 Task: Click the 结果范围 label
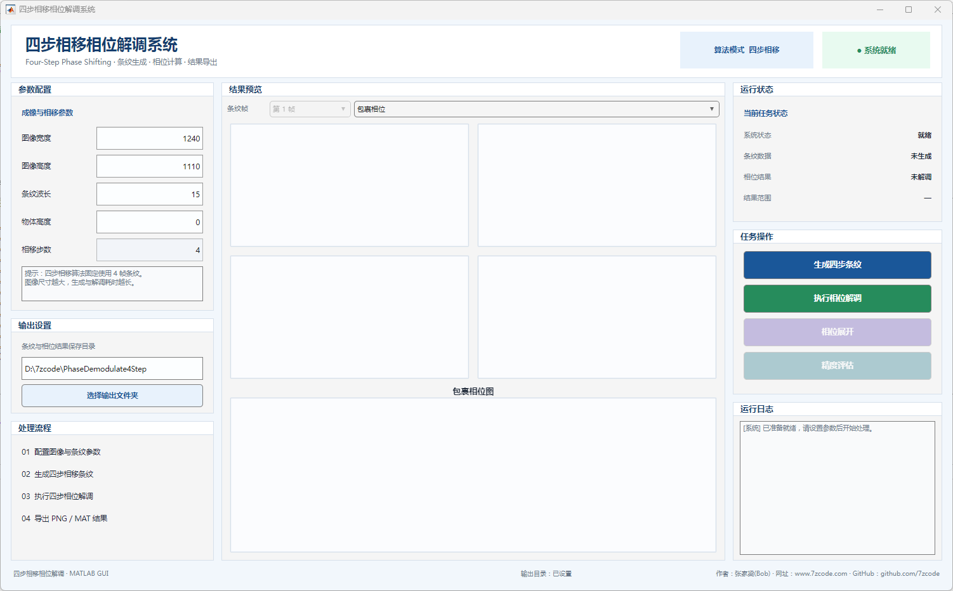click(x=758, y=198)
